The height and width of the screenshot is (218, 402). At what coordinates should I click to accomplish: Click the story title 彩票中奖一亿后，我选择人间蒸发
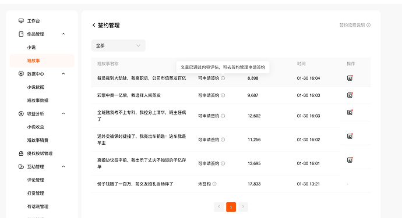[129, 95]
